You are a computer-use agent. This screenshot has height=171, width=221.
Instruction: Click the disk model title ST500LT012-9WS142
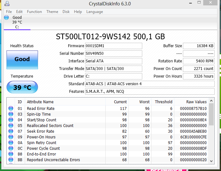93,36
